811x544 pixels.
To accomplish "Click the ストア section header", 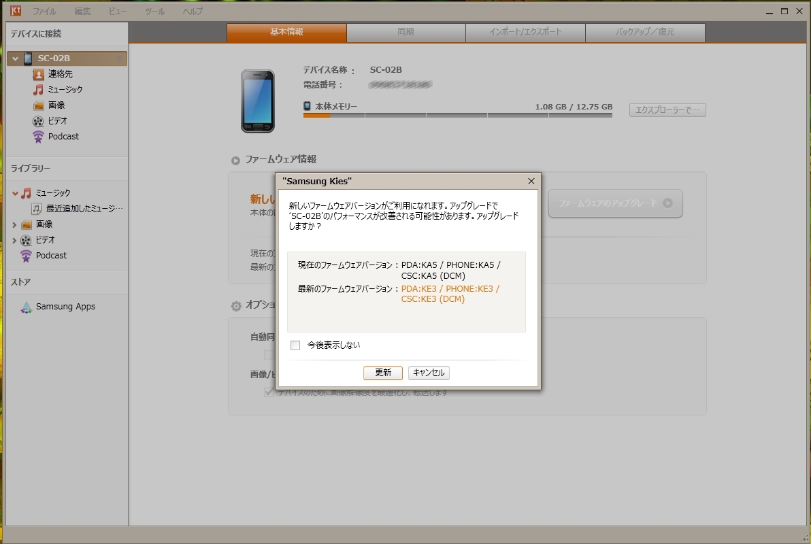I will [x=20, y=282].
